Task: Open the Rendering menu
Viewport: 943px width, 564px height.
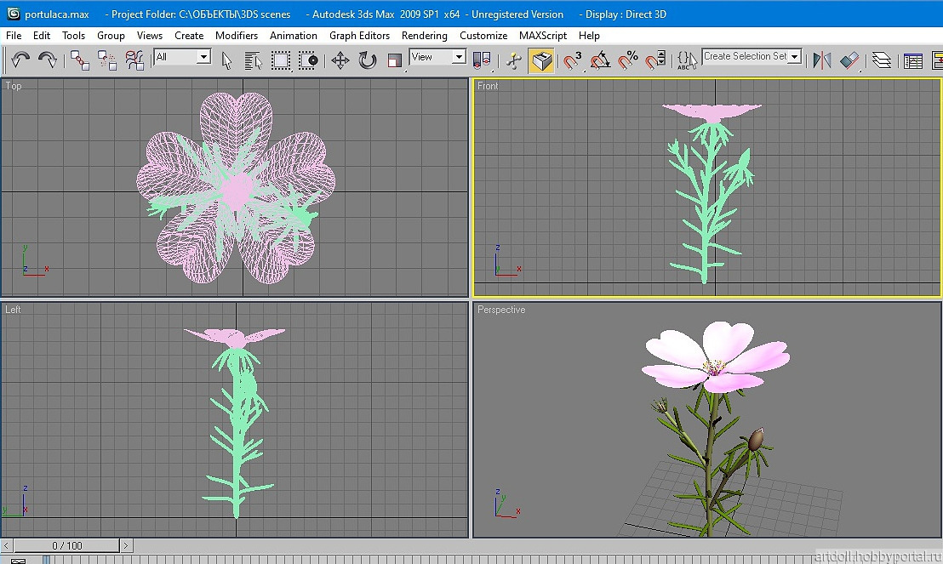Action: [424, 36]
